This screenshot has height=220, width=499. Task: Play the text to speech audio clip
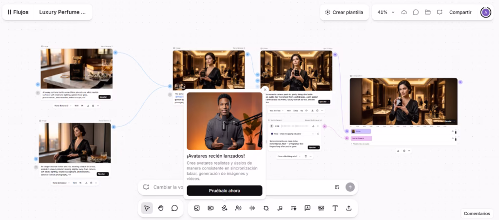[x=272, y=126]
